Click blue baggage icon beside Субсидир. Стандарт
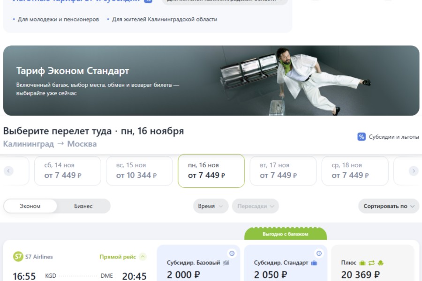The width and height of the screenshot is (422, 281). pyautogui.click(x=314, y=263)
